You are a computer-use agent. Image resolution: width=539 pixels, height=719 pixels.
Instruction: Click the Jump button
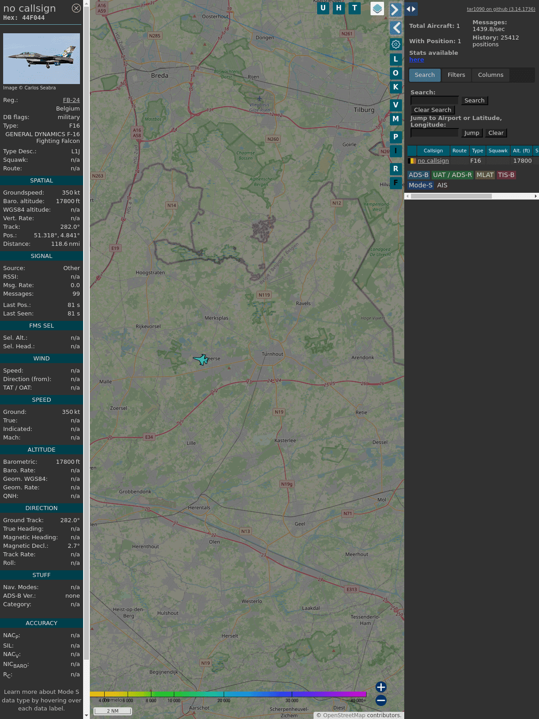click(472, 133)
